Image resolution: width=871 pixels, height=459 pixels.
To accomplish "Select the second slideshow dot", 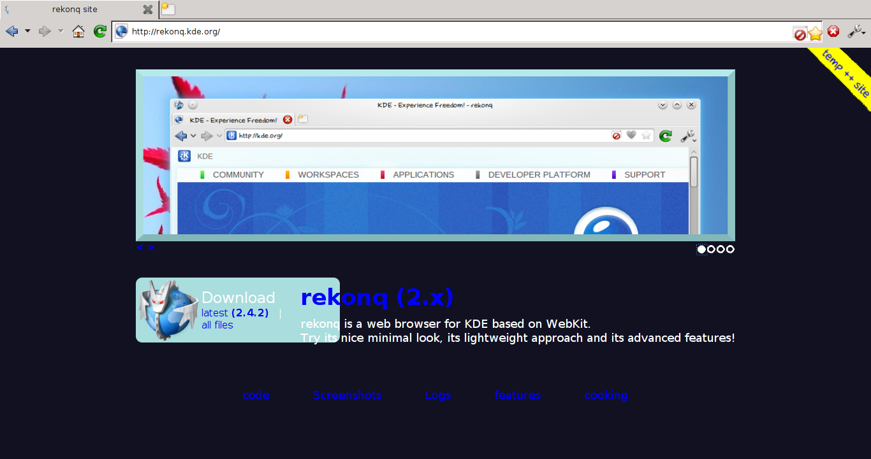I will point(711,249).
